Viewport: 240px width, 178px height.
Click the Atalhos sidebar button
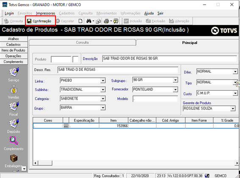point(14,39)
